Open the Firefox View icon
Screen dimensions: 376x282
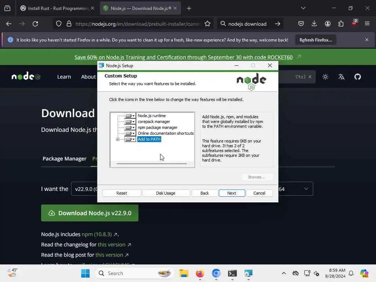(7, 8)
